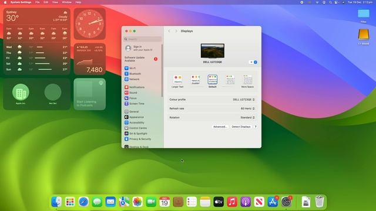The width and height of the screenshot is (376, 211).
Task: Click the Advanced... button
Action: [220, 127]
